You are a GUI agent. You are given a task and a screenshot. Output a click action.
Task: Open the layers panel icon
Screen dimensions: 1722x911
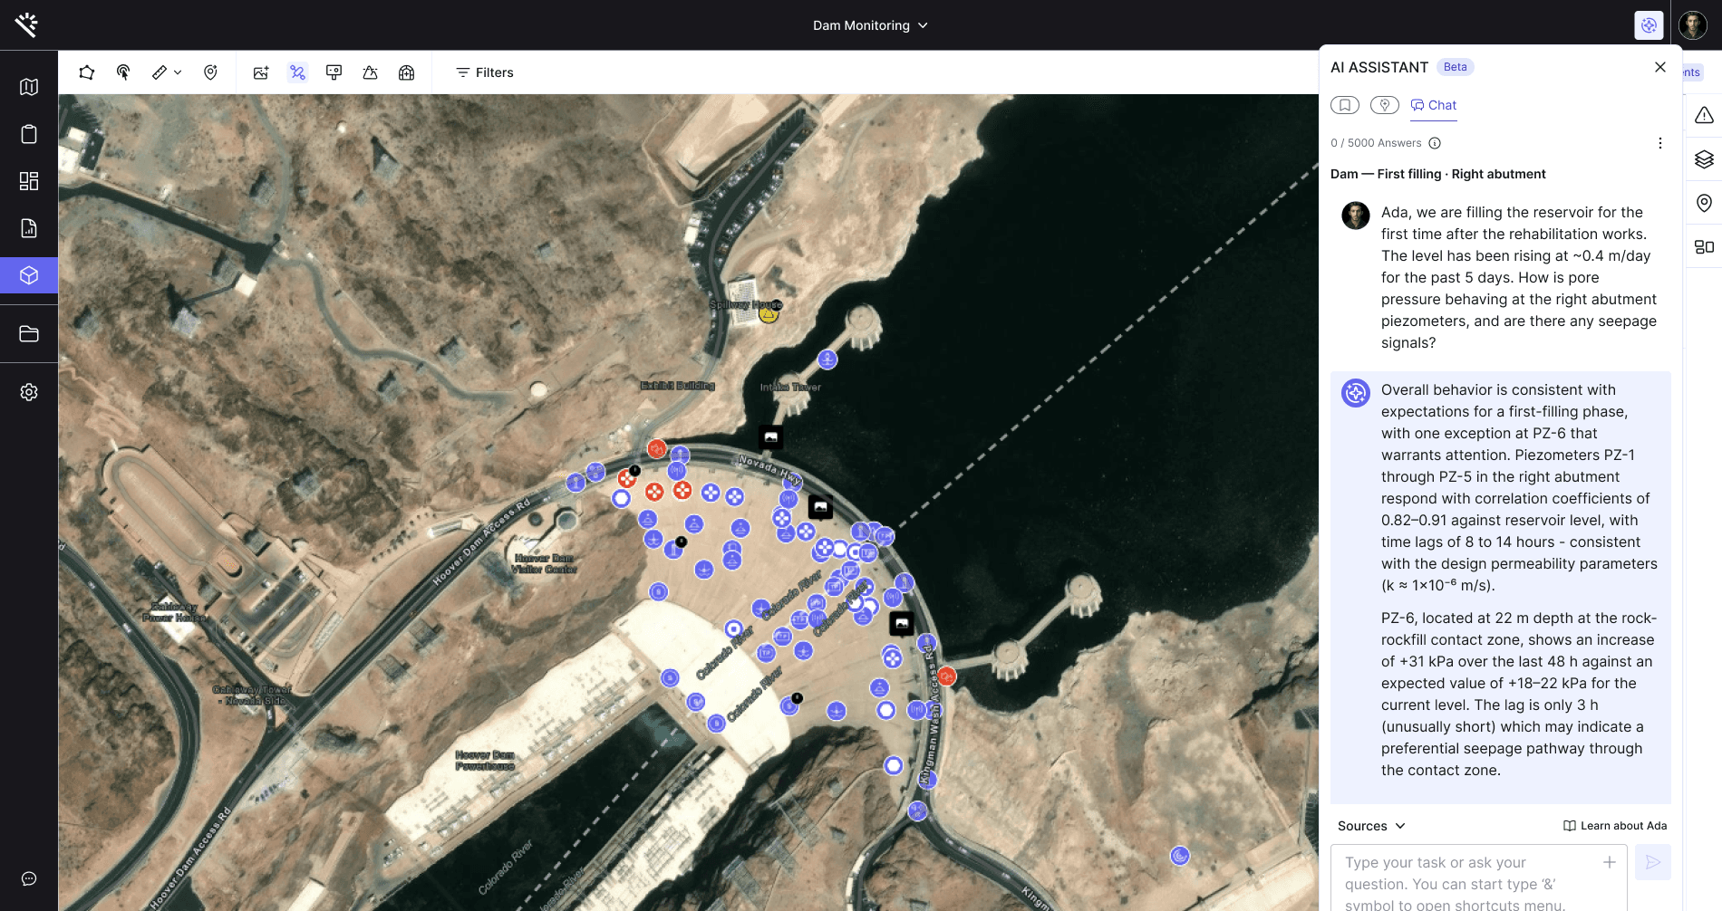pos(1704,159)
